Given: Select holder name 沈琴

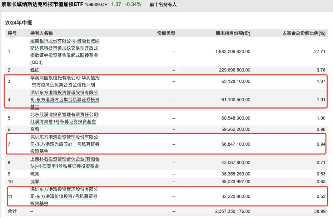Looking at the screenshot, I should (35, 182).
